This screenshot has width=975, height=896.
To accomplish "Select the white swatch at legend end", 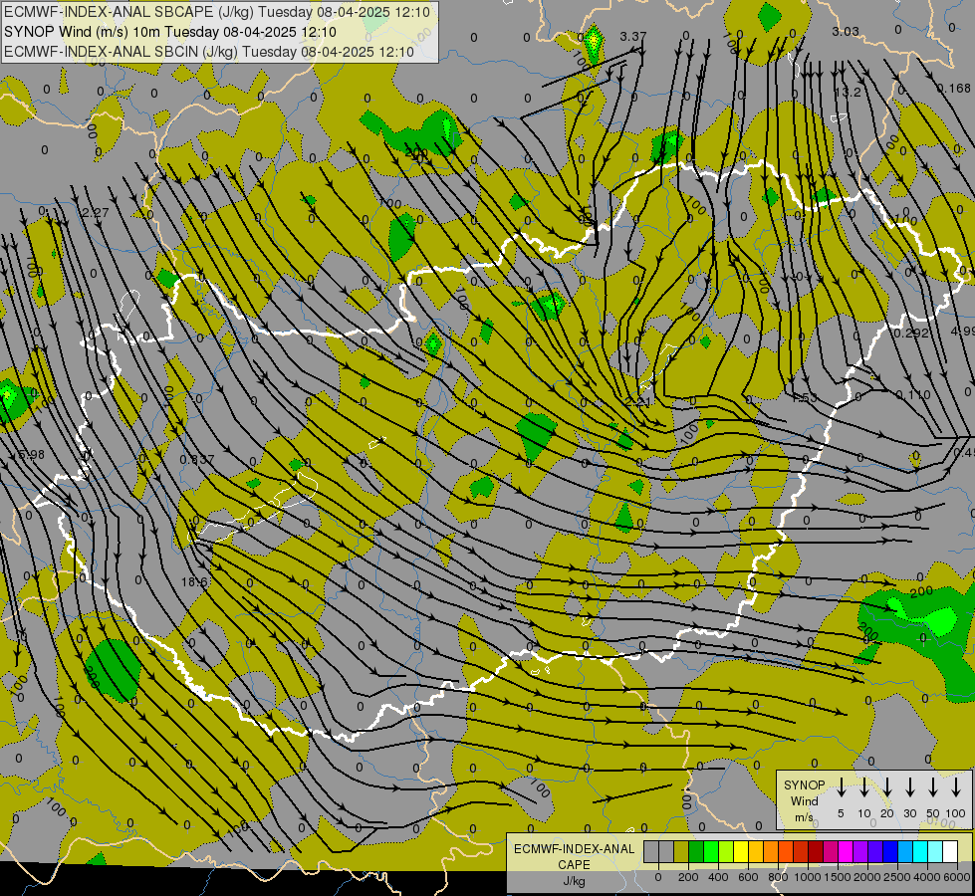I will tap(951, 851).
